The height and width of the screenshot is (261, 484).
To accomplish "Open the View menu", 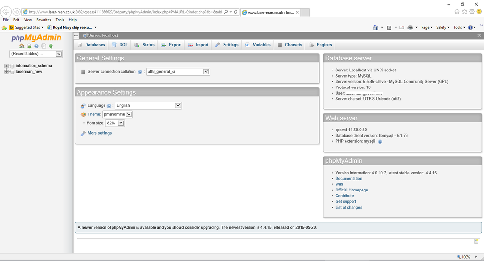I will pyautogui.click(x=28, y=20).
